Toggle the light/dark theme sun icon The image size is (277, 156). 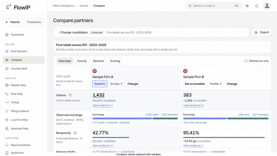point(247,6)
